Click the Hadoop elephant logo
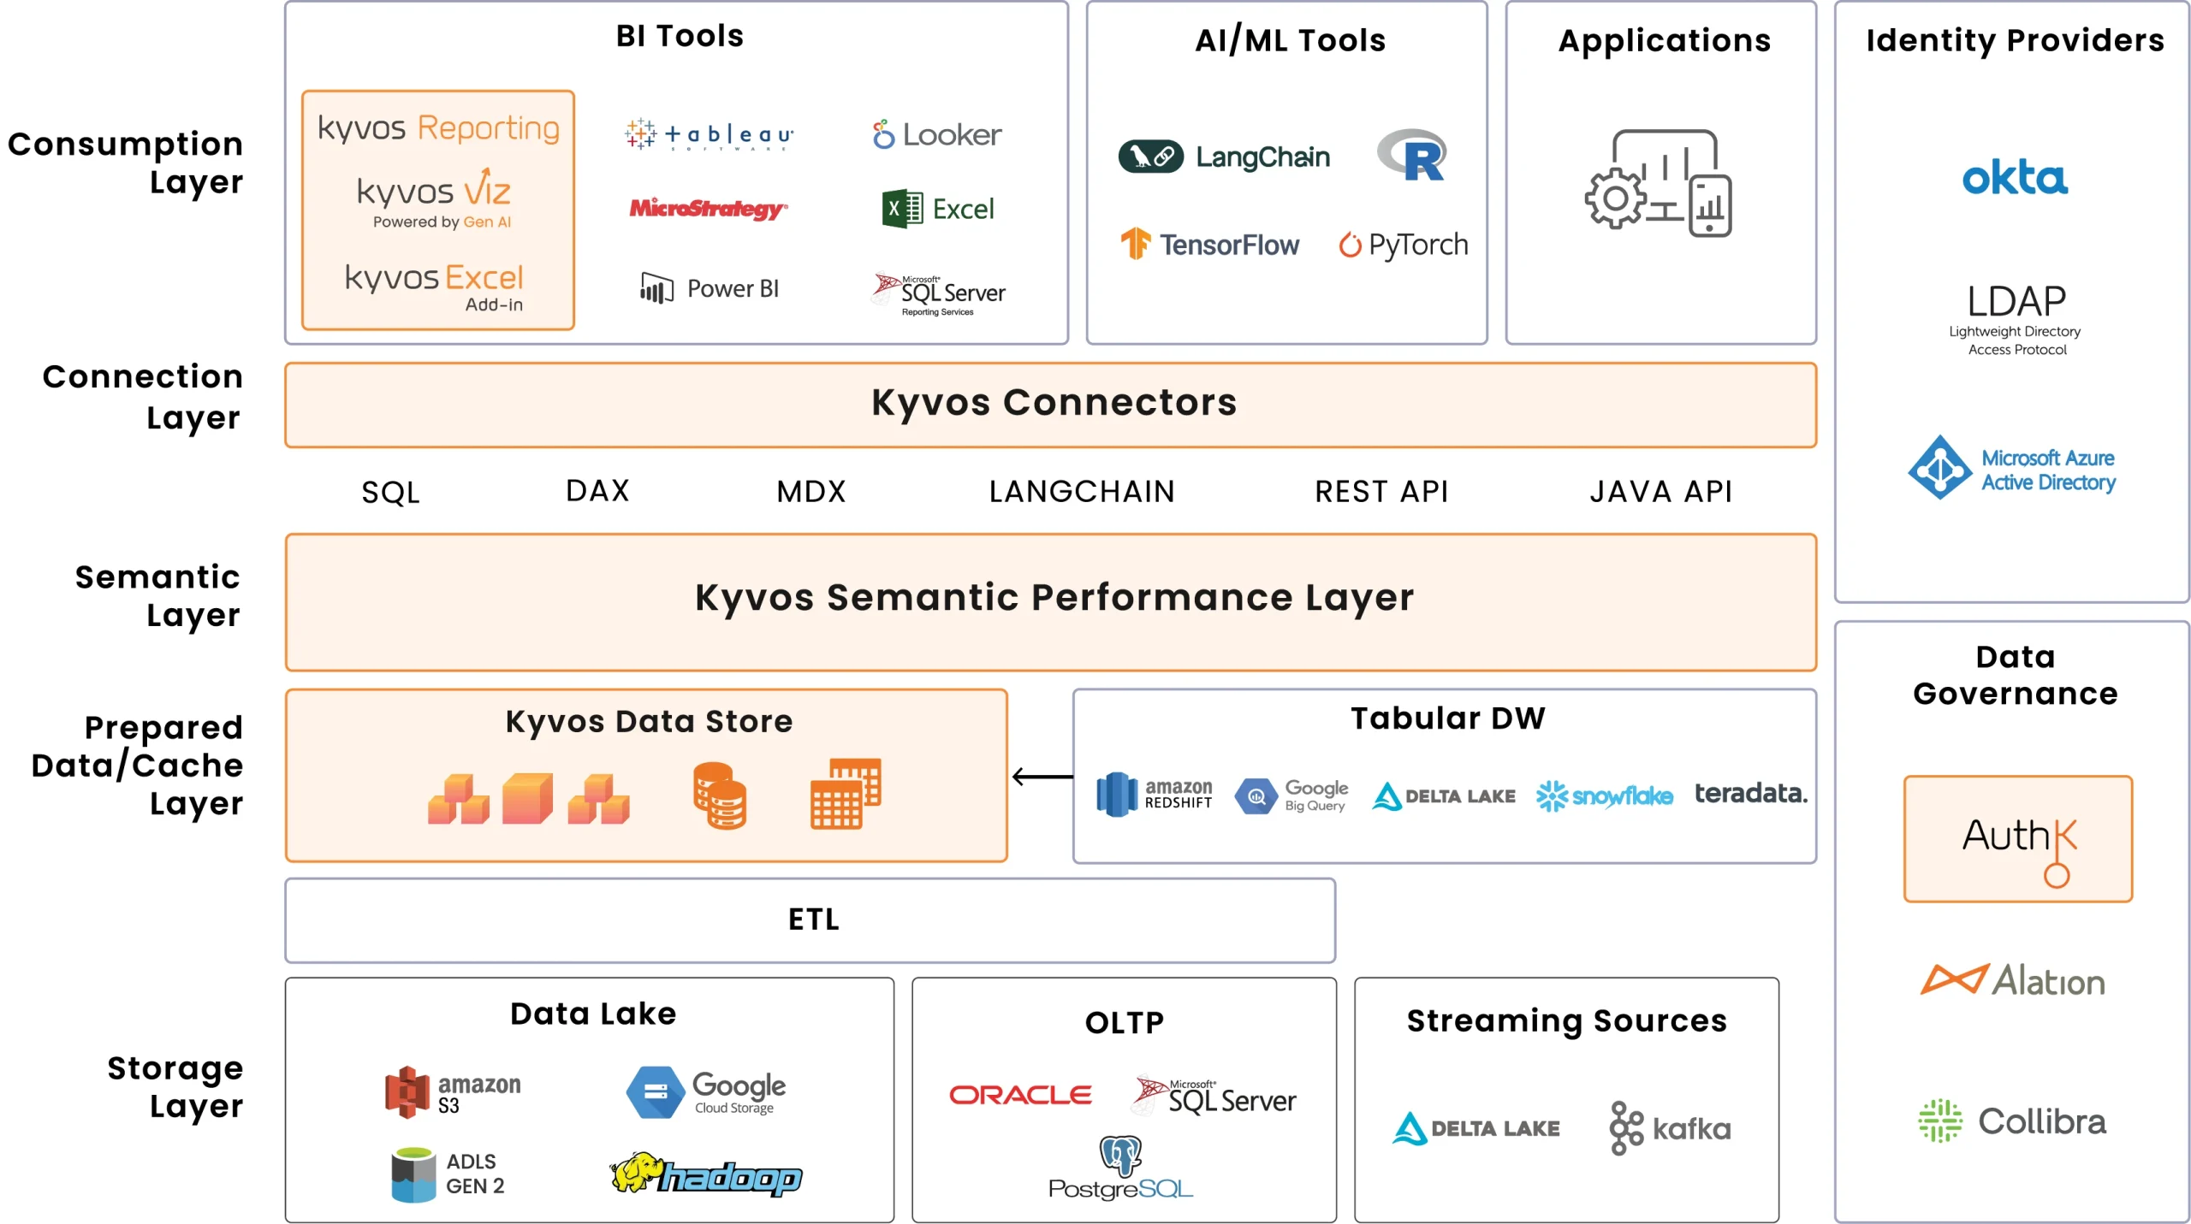 (706, 1174)
